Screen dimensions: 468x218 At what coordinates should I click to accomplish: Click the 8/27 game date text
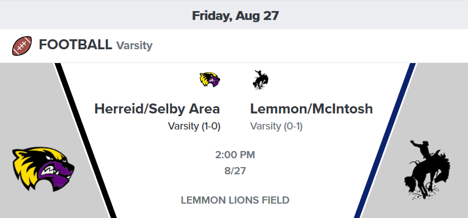tap(235, 171)
